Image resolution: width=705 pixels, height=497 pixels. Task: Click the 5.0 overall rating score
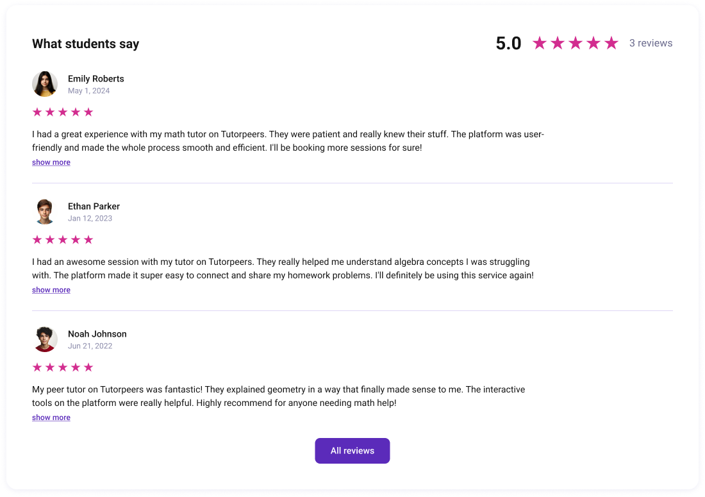[x=508, y=44]
